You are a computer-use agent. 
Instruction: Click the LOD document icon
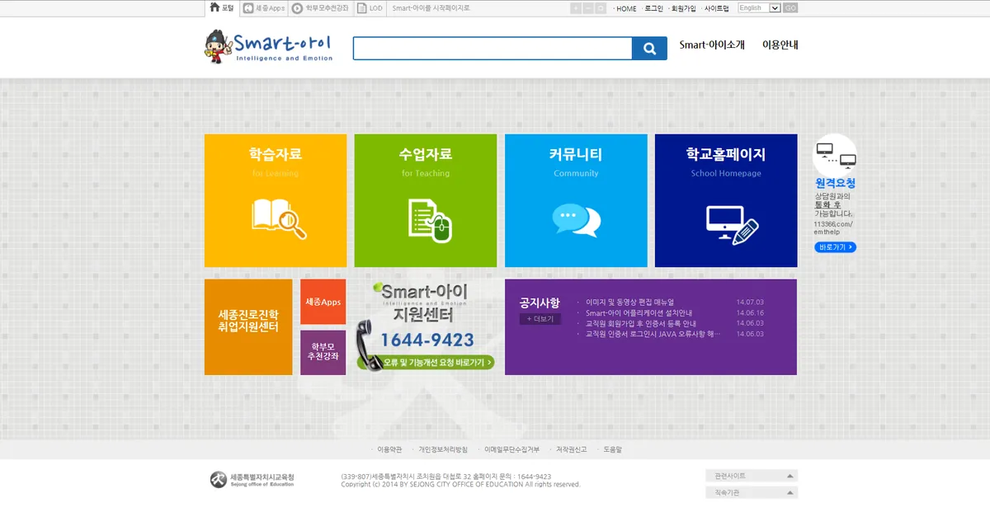(360, 7)
